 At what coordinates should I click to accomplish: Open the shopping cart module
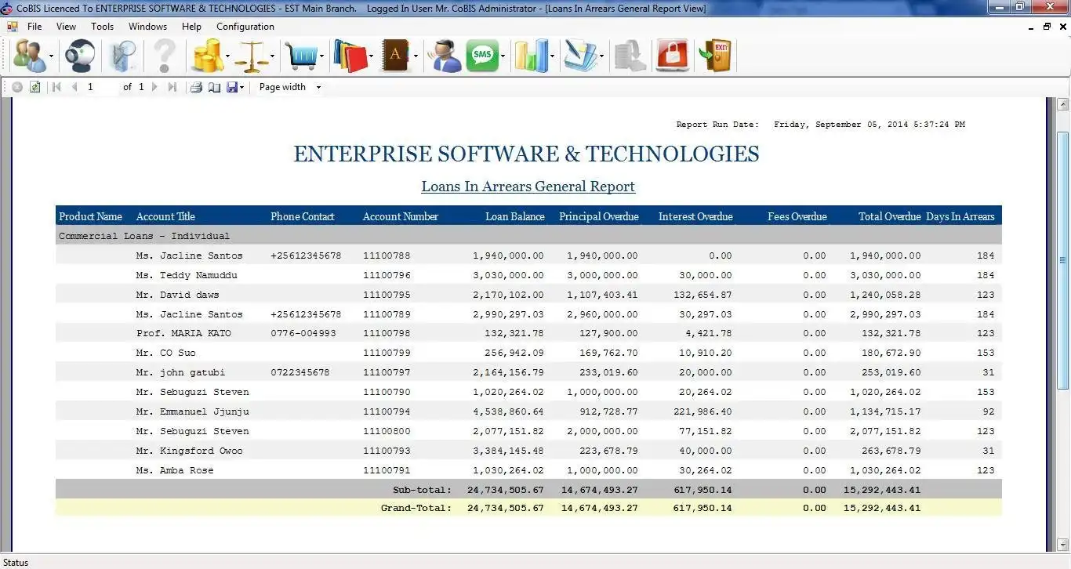coord(302,56)
